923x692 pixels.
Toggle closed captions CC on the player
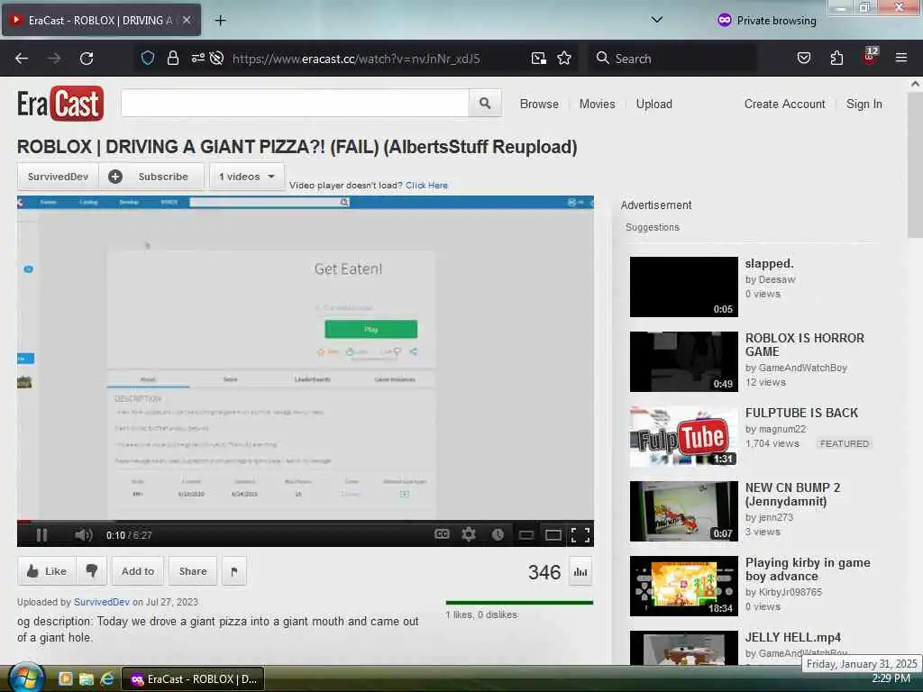tap(442, 534)
